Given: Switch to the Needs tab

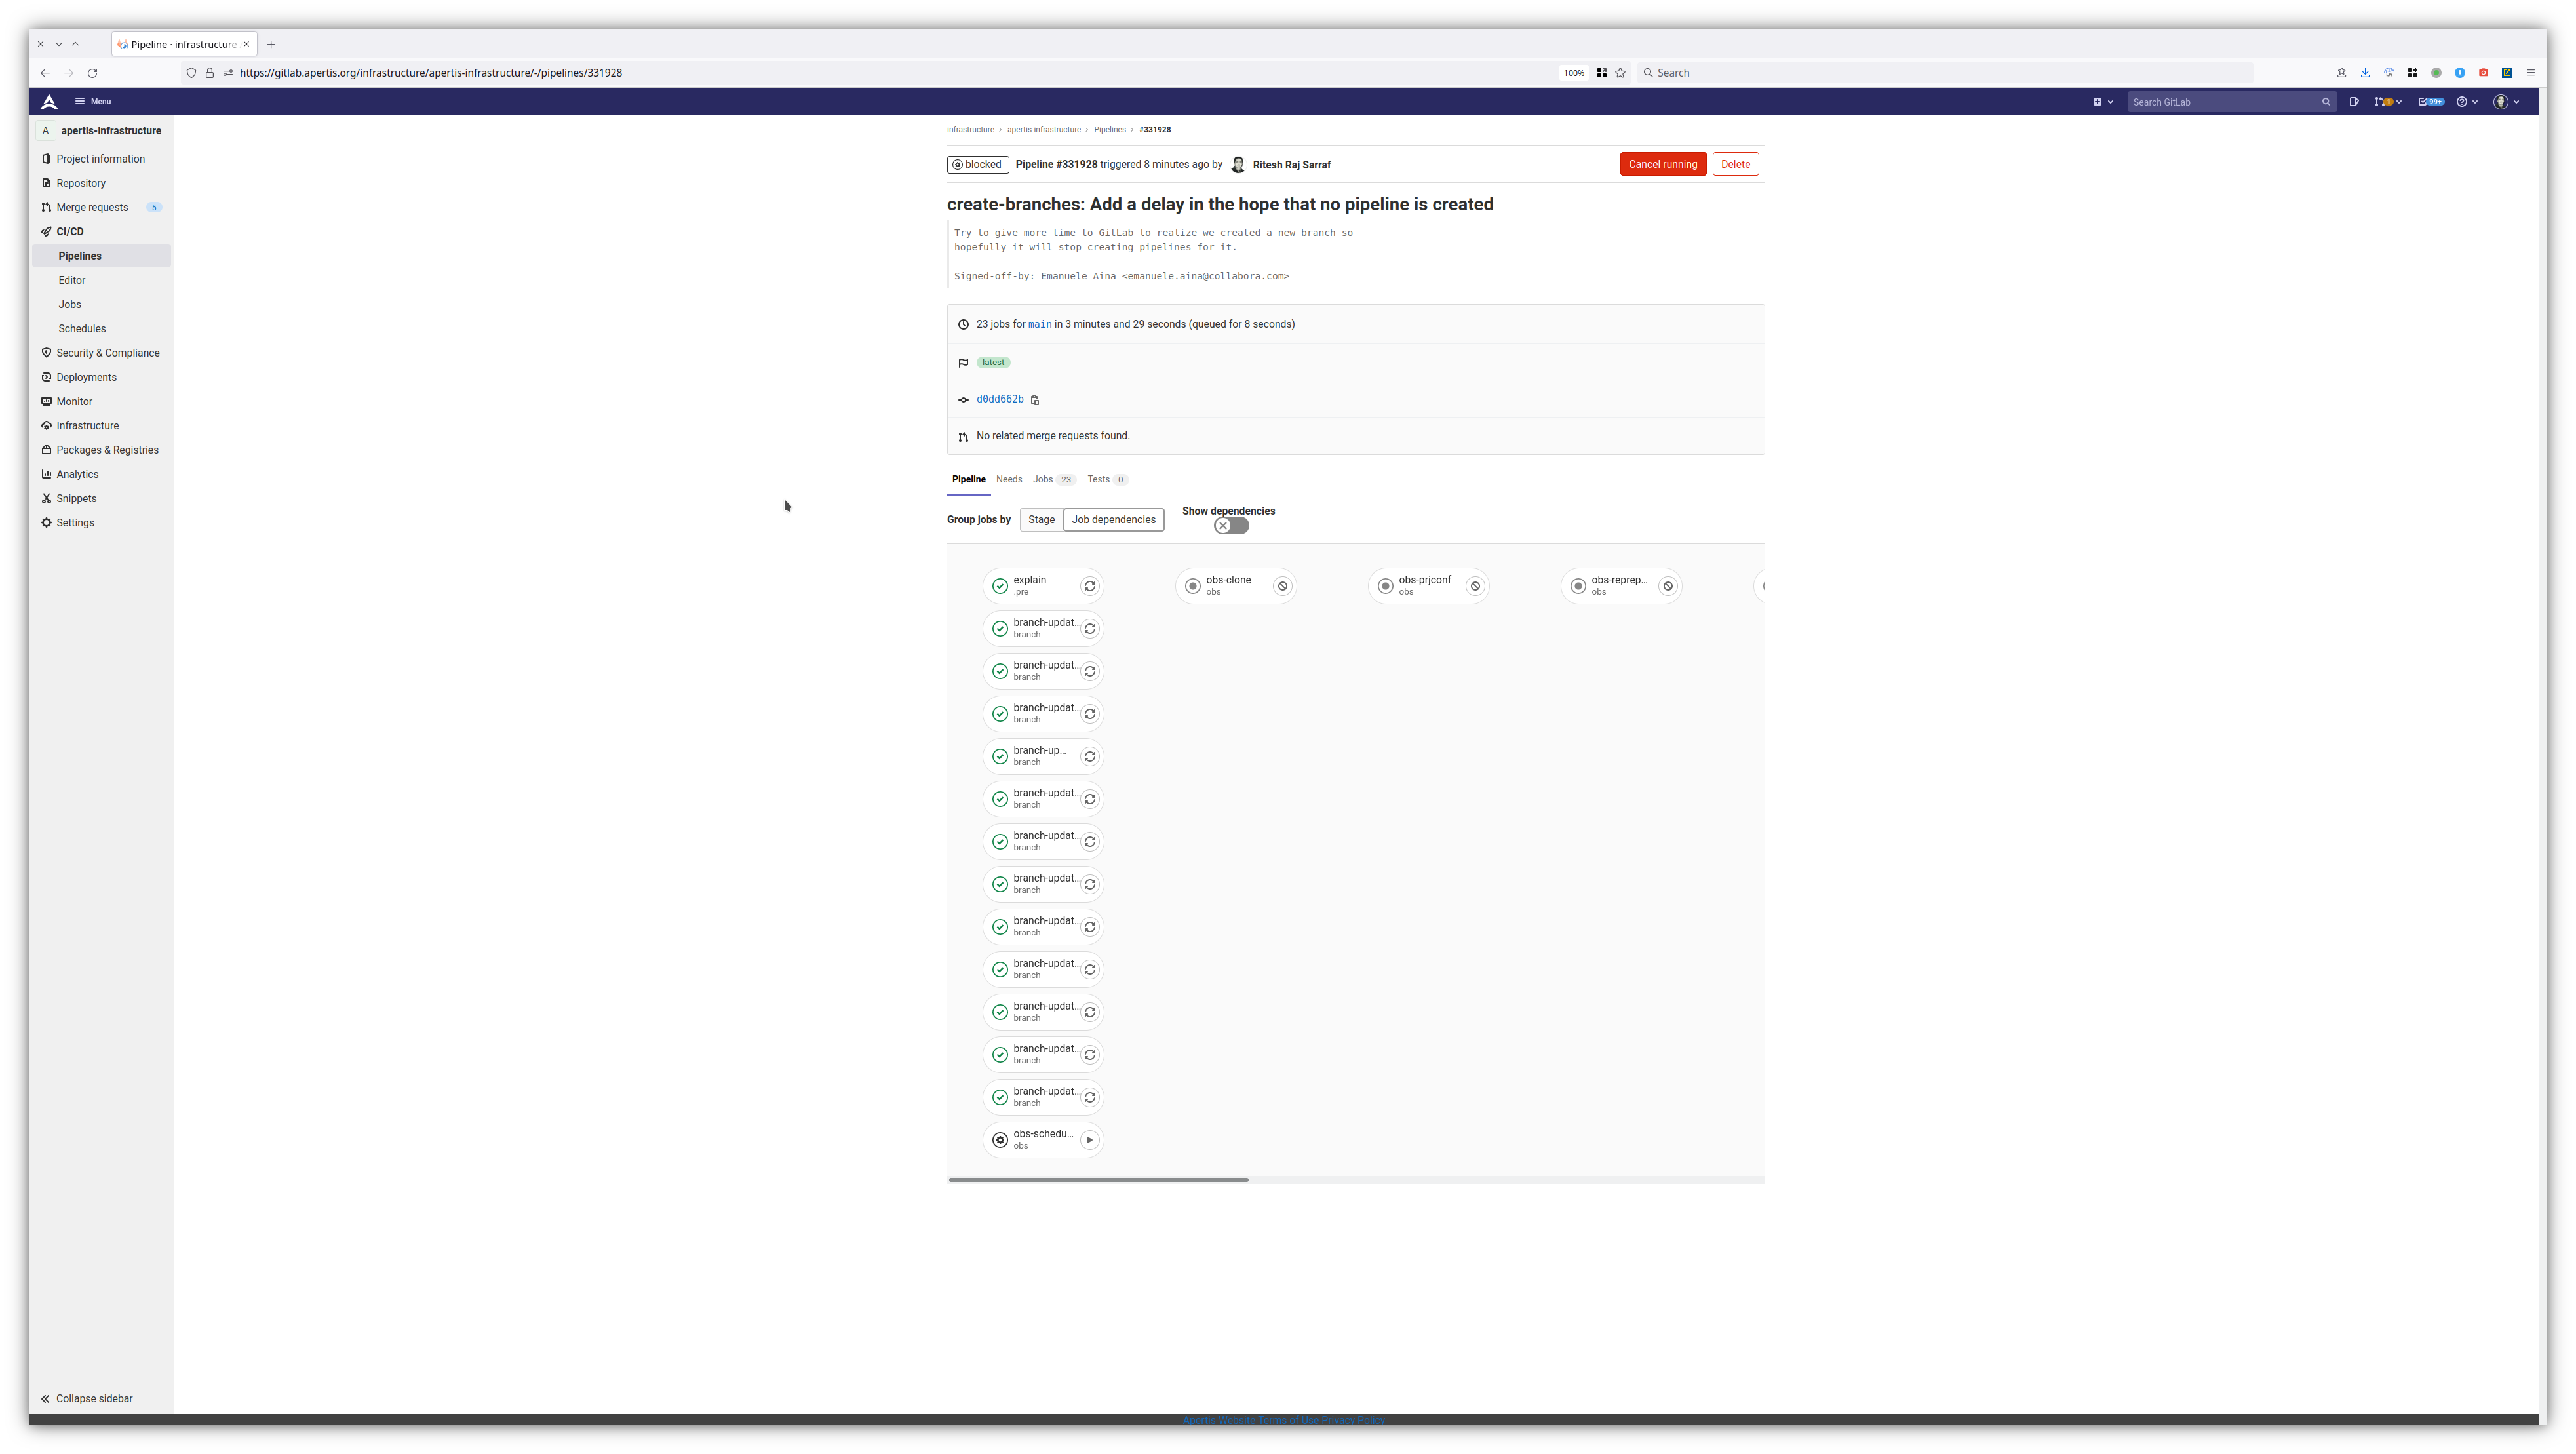Looking at the screenshot, I should [1008, 480].
